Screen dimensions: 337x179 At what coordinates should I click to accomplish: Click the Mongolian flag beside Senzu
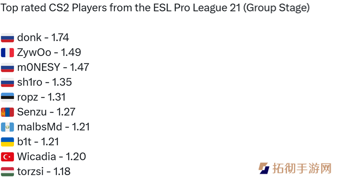click(7, 112)
